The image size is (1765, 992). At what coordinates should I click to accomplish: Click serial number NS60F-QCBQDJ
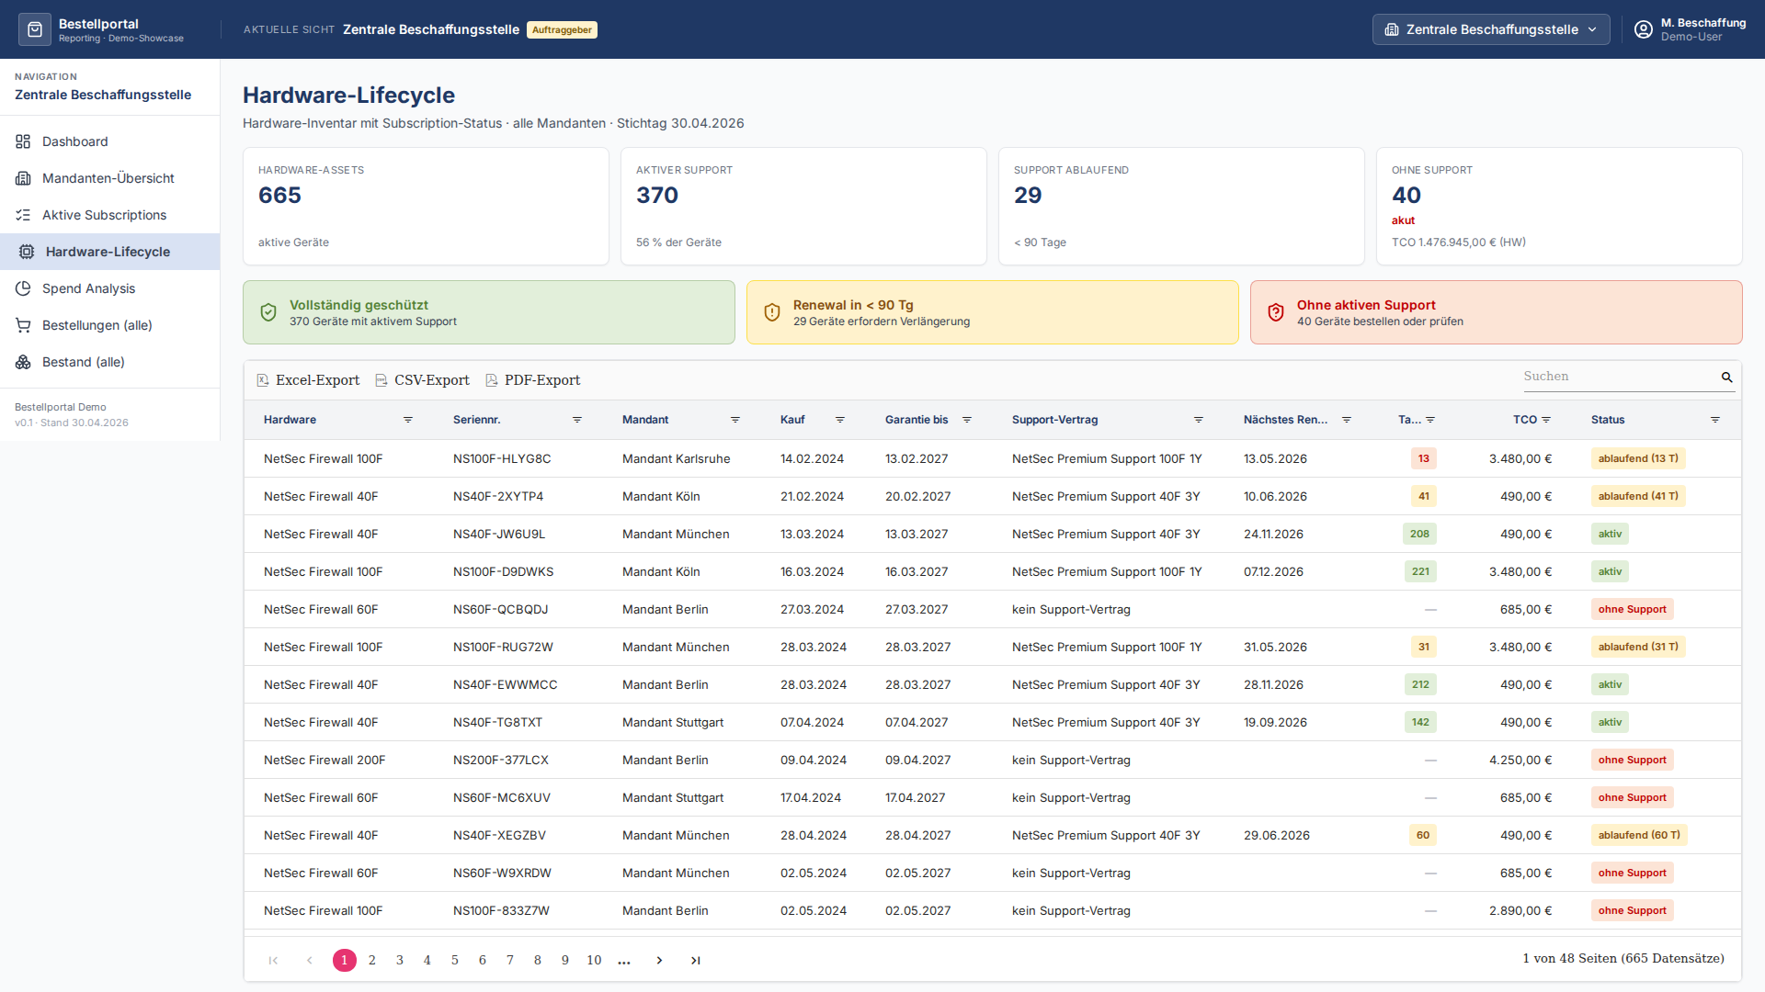(501, 610)
